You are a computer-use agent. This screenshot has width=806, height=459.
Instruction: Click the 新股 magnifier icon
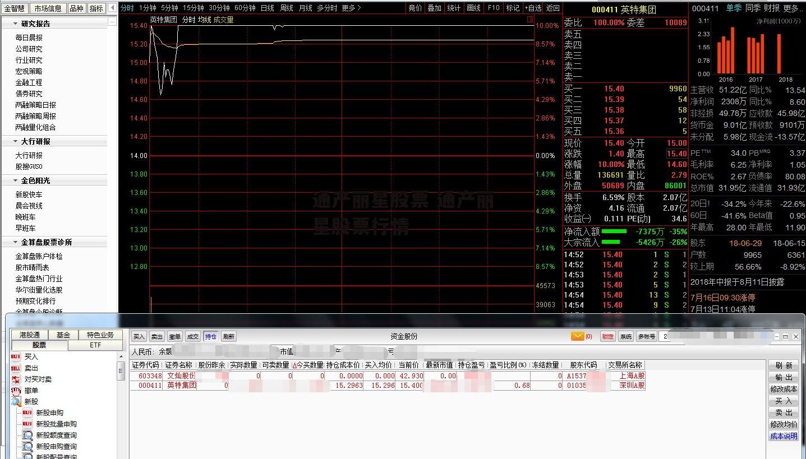click(16, 401)
